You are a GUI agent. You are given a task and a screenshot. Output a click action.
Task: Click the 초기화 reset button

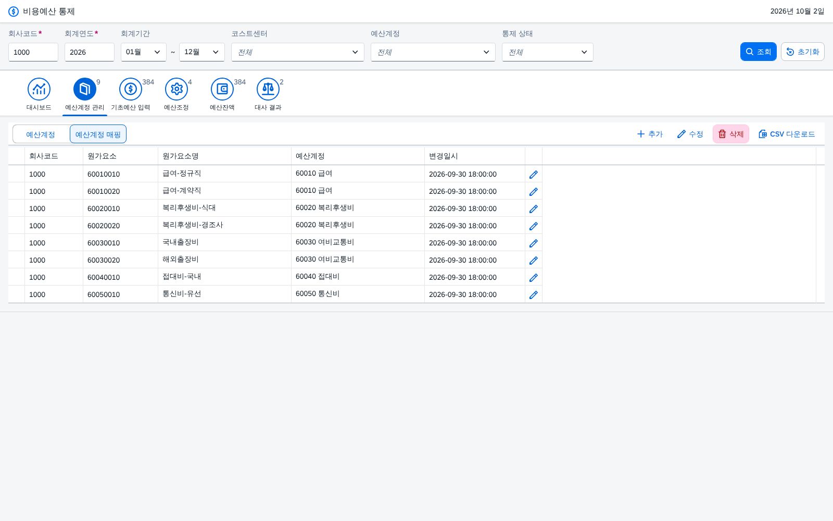(x=803, y=52)
